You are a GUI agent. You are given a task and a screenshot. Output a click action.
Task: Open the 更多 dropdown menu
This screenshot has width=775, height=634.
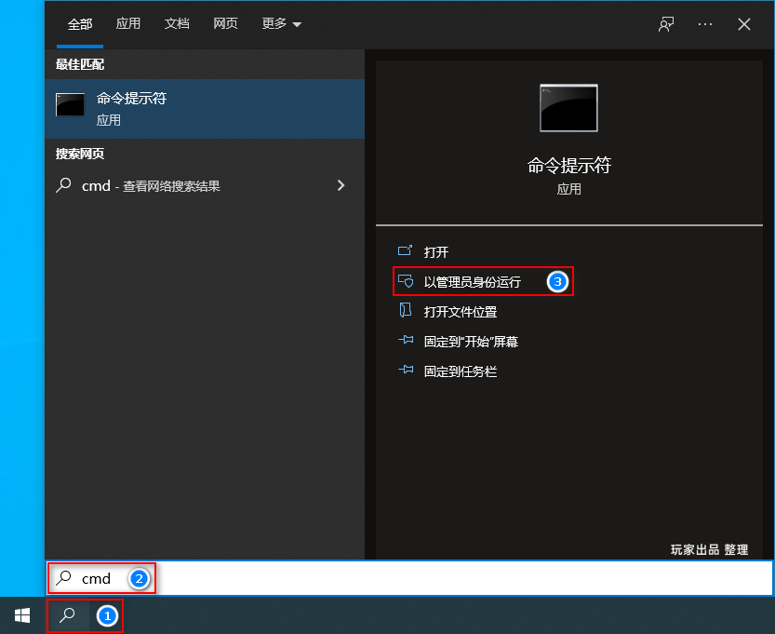(x=281, y=24)
